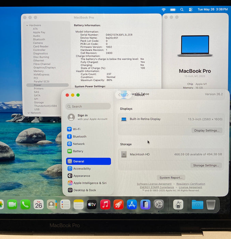Select Bluetooth in System Report sidebar
This screenshot has height=239, width=231.
[x=39, y=39]
